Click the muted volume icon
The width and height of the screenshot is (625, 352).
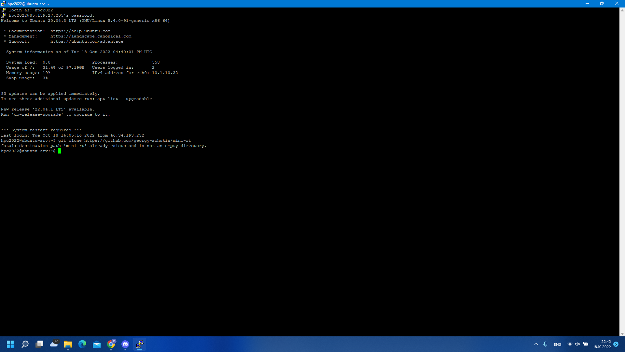coord(578,344)
